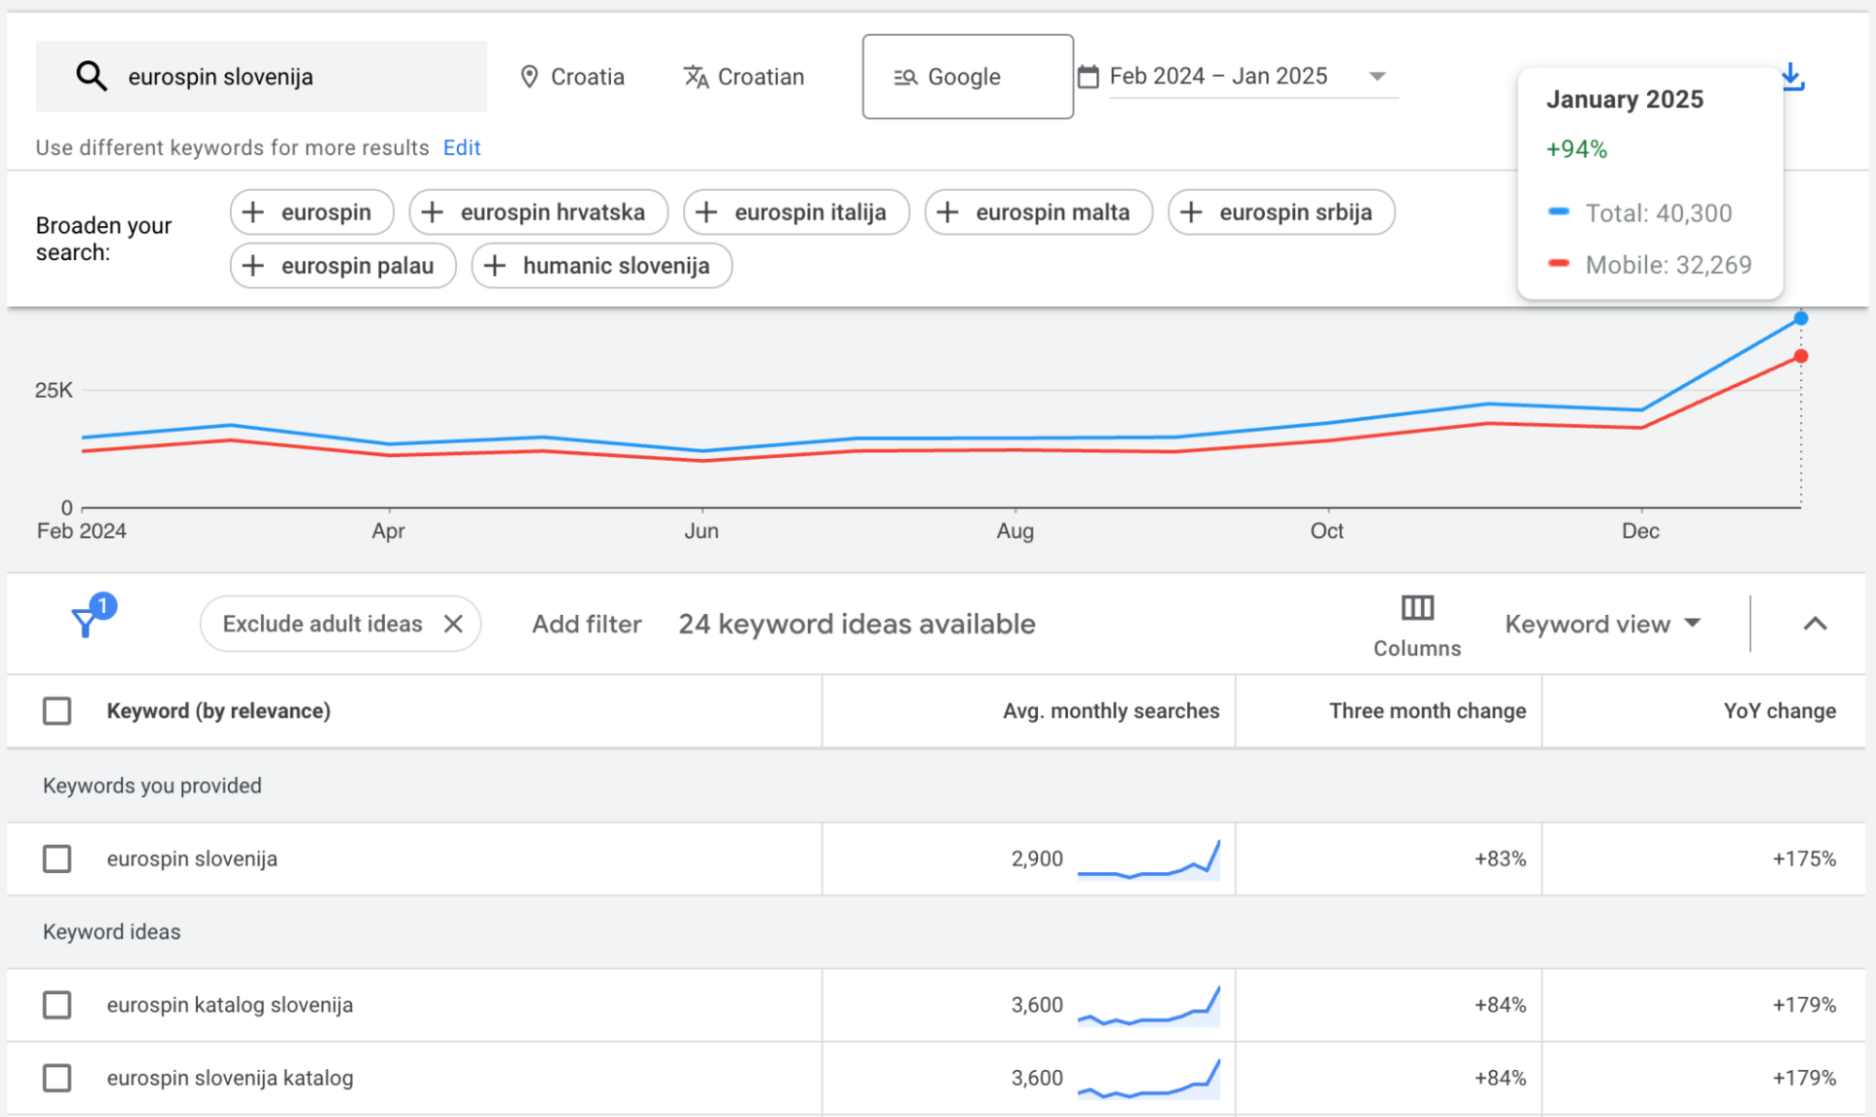Image resolution: width=1876 pixels, height=1117 pixels.
Task: Add the humanic slovenija suggestion chip
Action: [602, 266]
